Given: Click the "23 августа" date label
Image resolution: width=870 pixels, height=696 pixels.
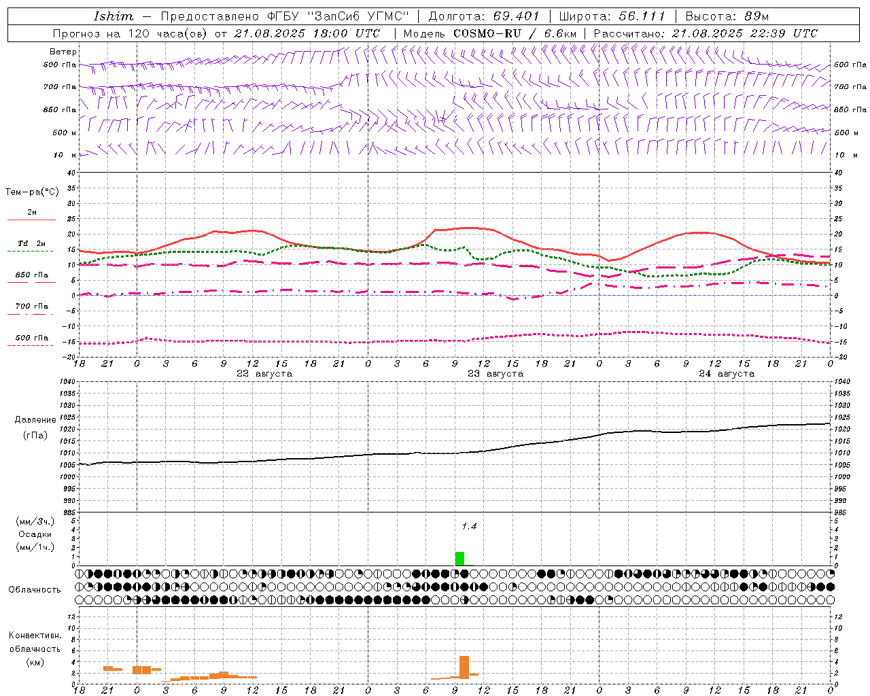Looking at the screenshot, I should (x=495, y=374).
